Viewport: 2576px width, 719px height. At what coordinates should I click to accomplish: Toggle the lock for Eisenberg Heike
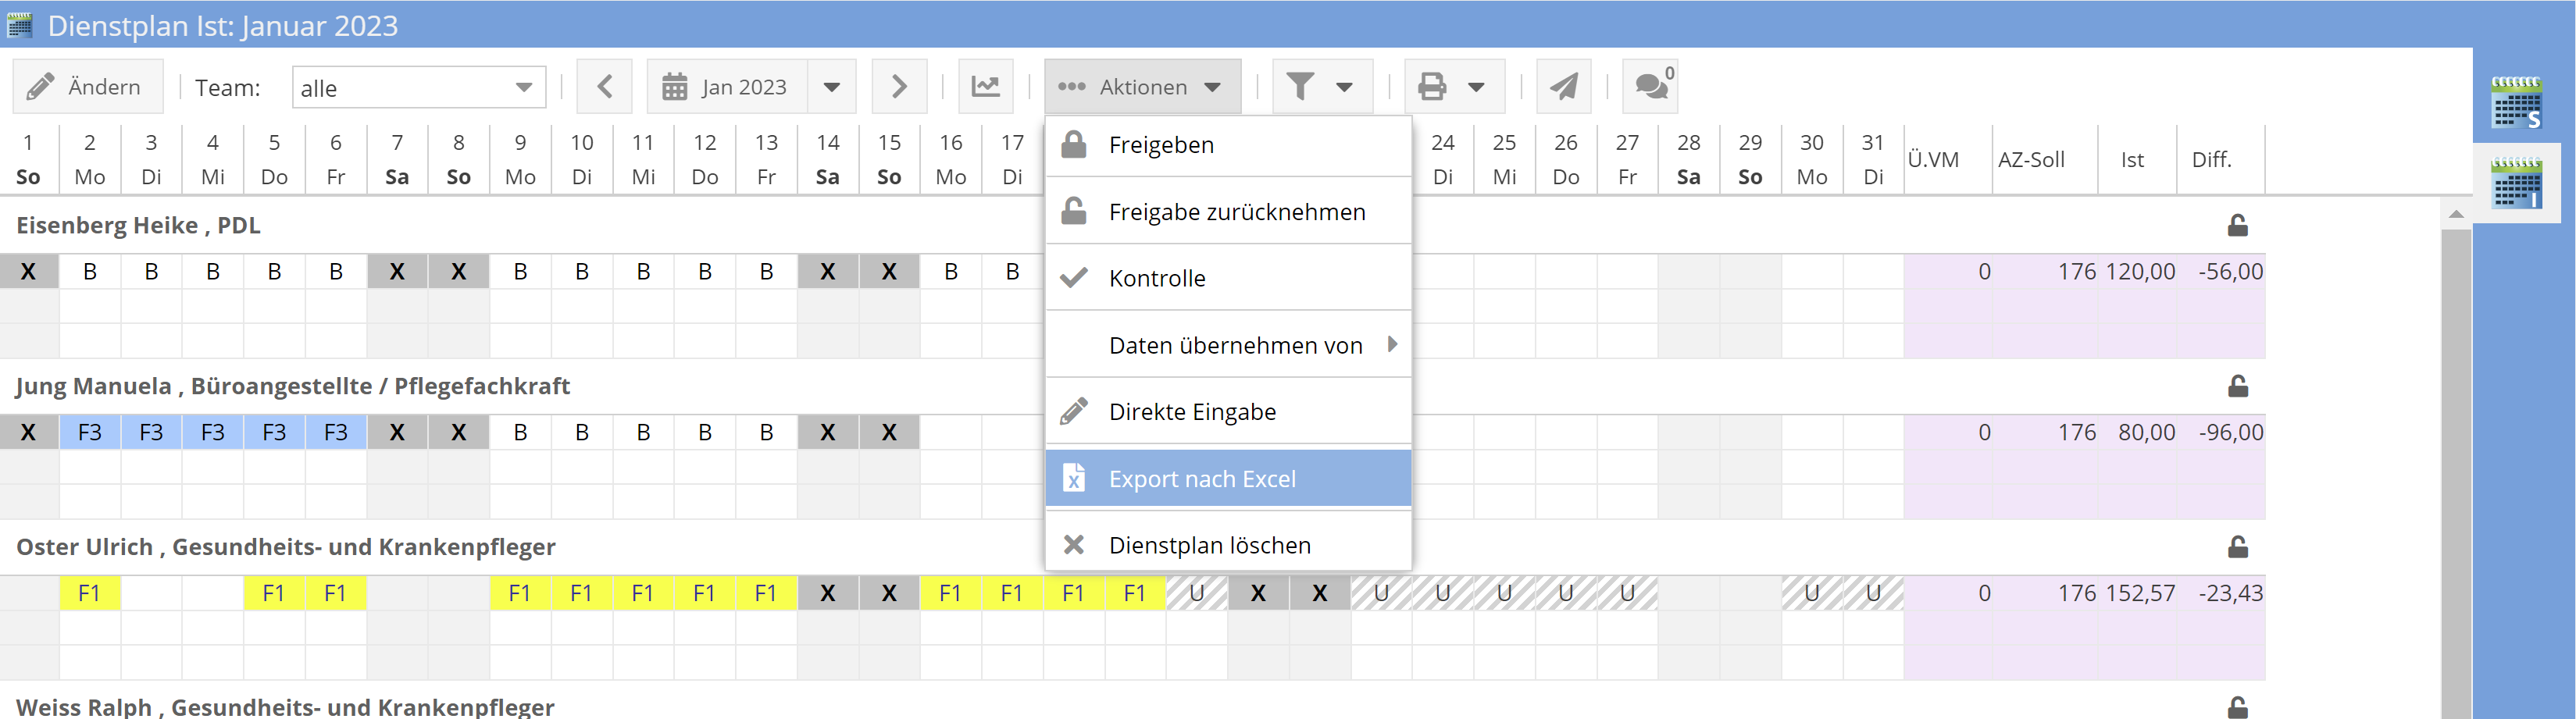pos(2237,225)
